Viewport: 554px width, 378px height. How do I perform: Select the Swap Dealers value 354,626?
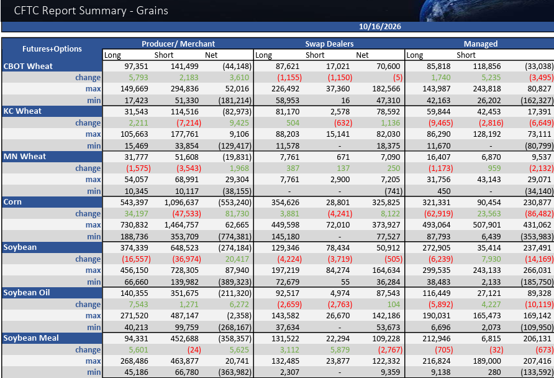click(x=285, y=203)
